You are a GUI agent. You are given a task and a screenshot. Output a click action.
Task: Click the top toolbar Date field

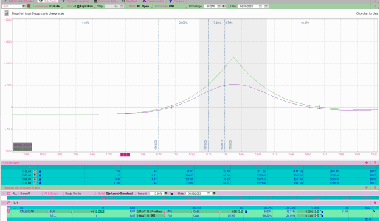249,6
